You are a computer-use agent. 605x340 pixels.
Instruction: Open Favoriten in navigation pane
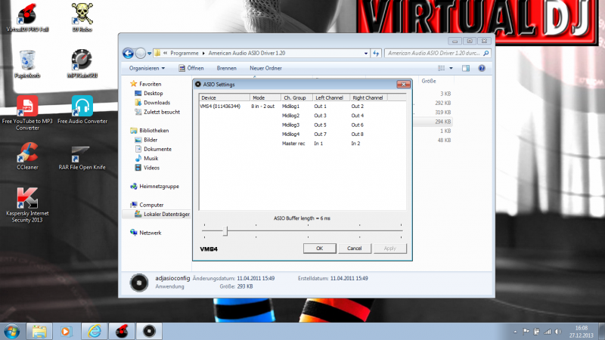pos(150,84)
